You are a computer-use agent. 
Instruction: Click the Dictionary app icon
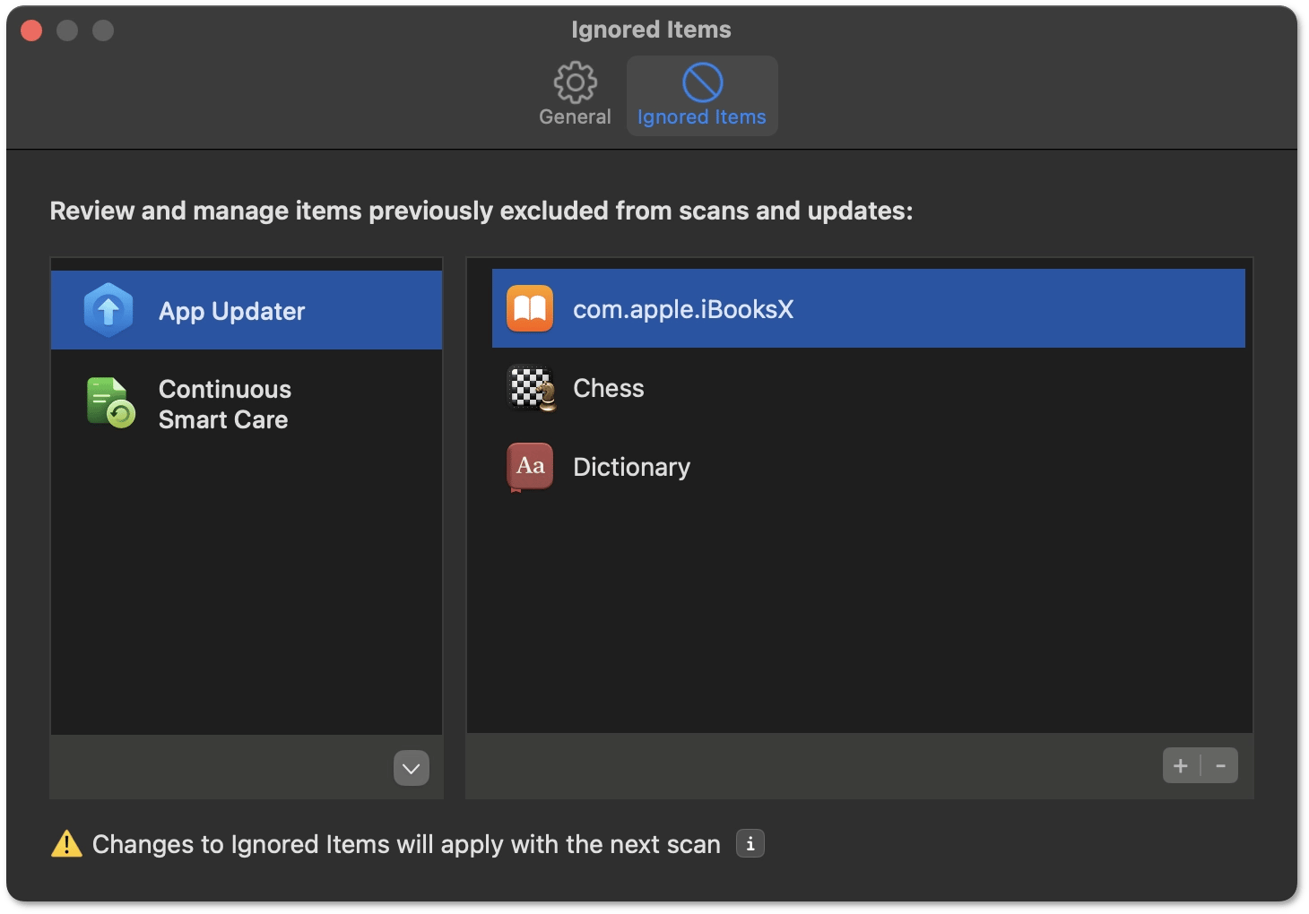click(530, 467)
